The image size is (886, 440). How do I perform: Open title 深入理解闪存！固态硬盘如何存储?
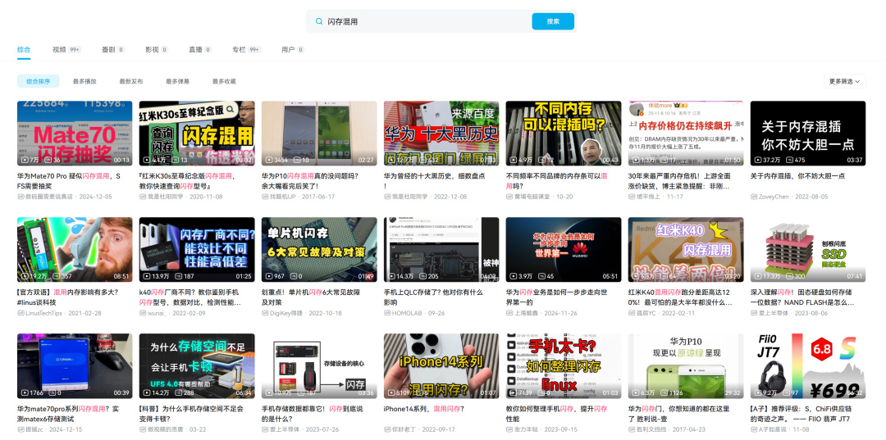tap(802, 297)
